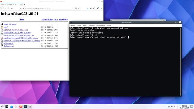
Task: Download archlinux-bootstrap tar.gz archive
Action: point(21,38)
